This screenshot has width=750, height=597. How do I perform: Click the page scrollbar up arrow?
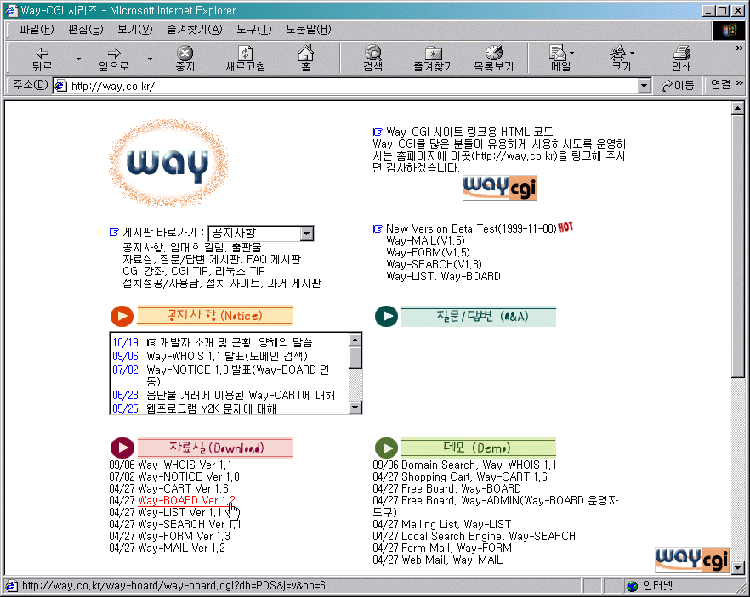click(x=738, y=109)
